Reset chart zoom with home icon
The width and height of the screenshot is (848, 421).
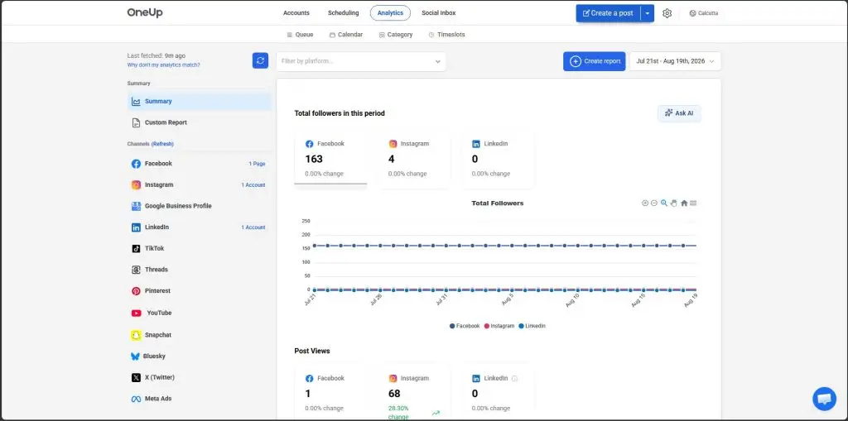(684, 203)
